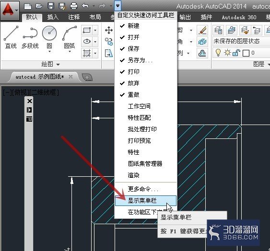Viewport: 270px width, 251px height.
Task: Click the Explode tool icon below eraser
Action: point(202,42)
